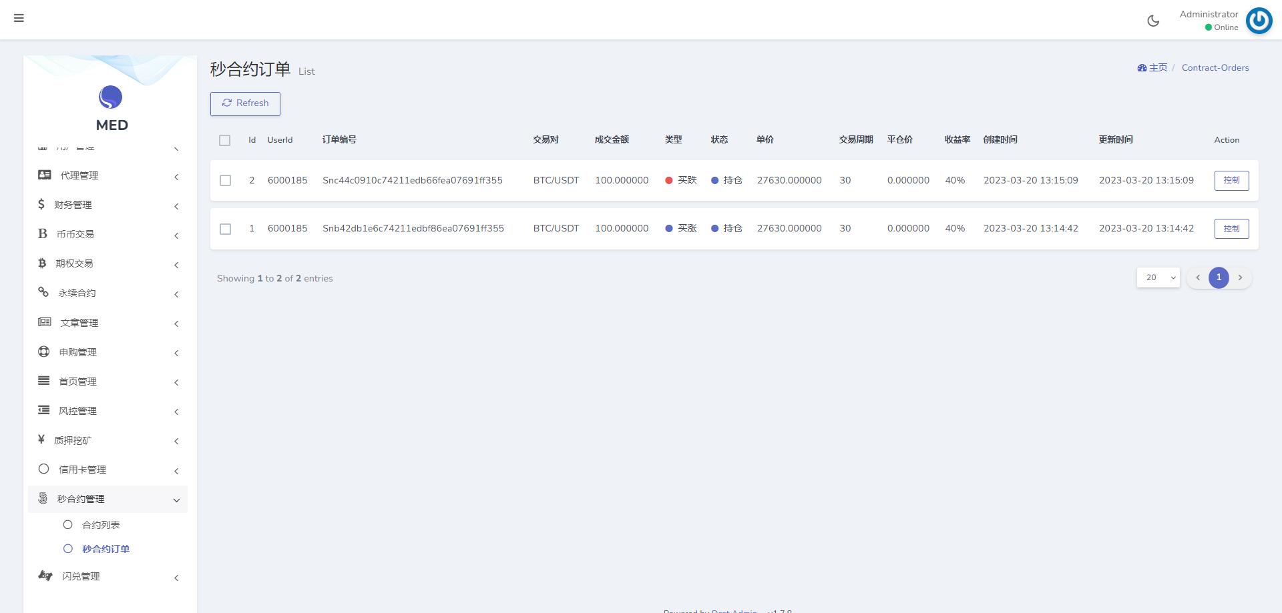
Task: Check the select-all checkbox in table header
Action: [225, 140]
